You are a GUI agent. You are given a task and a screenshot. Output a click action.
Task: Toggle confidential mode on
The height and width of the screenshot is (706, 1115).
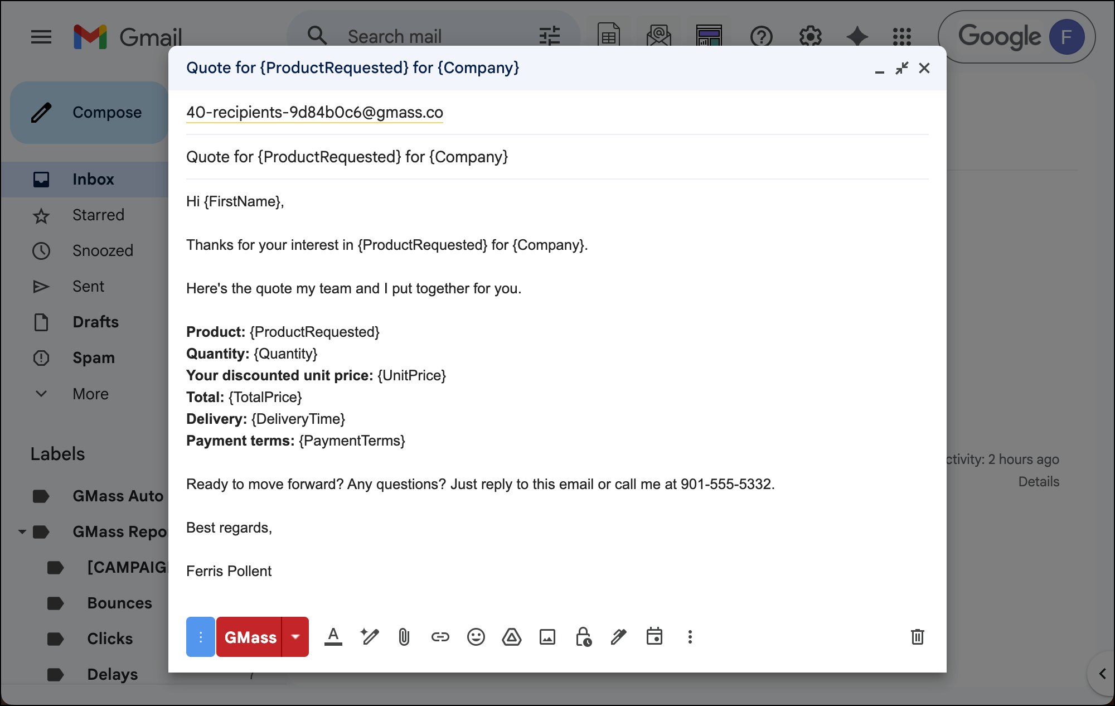[583, 637]
